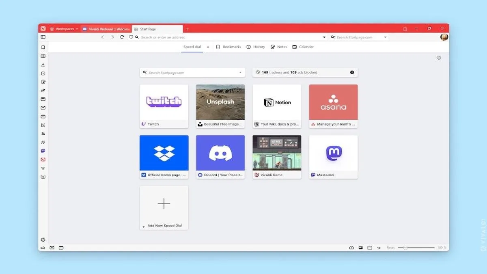The image size is (487, 274).
Task: Switch to the History start page tab
Action: [x=256, y=47]
